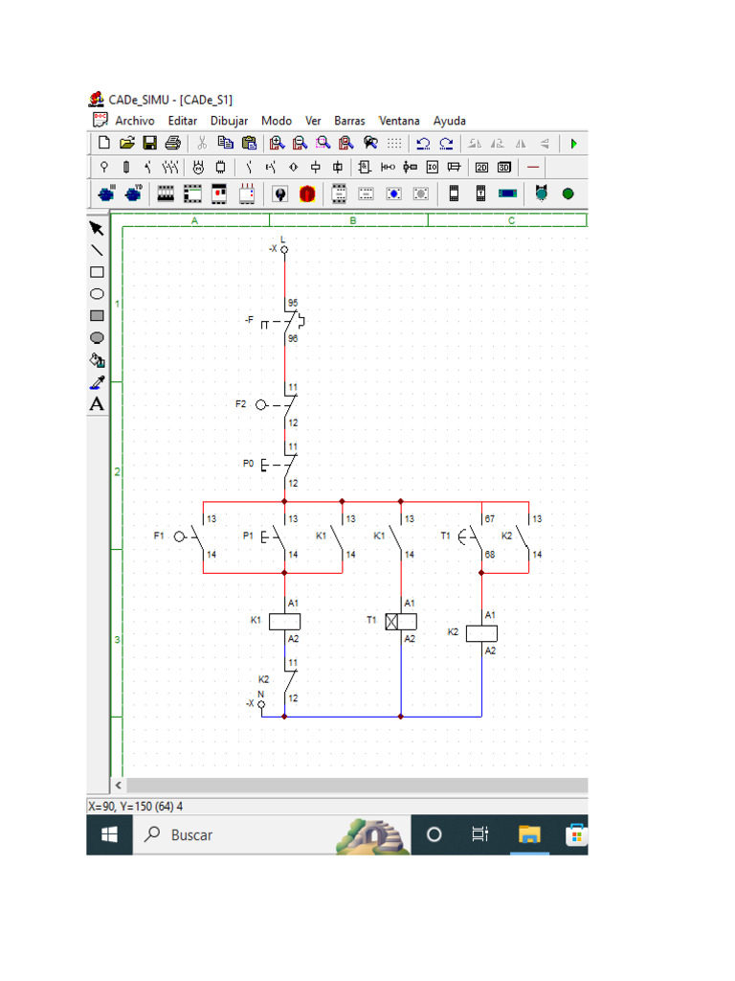
Task: Select the hollow ellipse shape tool
Action: [x=97, y=294]
